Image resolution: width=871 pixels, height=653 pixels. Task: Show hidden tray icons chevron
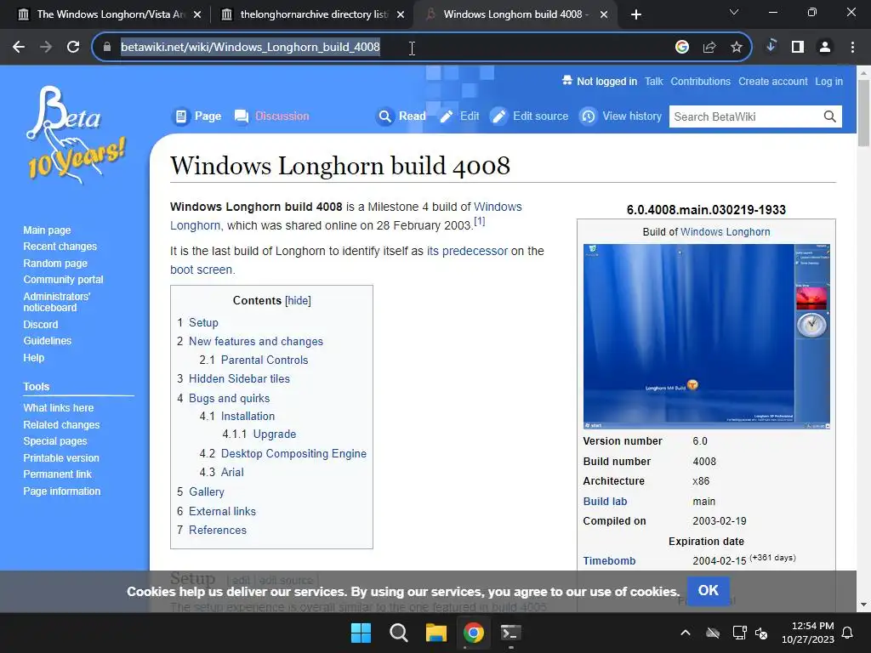pos(686,633)
